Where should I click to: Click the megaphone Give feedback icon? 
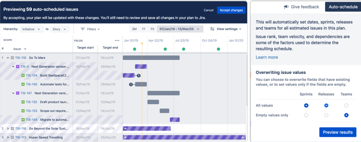pos(286,7)
